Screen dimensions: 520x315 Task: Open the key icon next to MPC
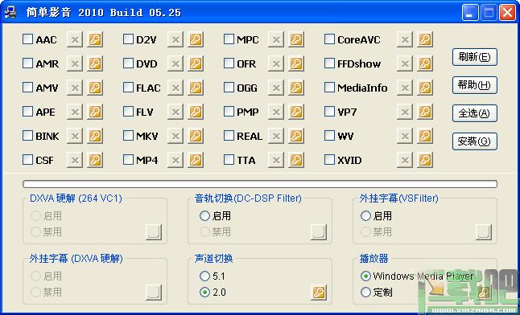(x=296, y=39)
